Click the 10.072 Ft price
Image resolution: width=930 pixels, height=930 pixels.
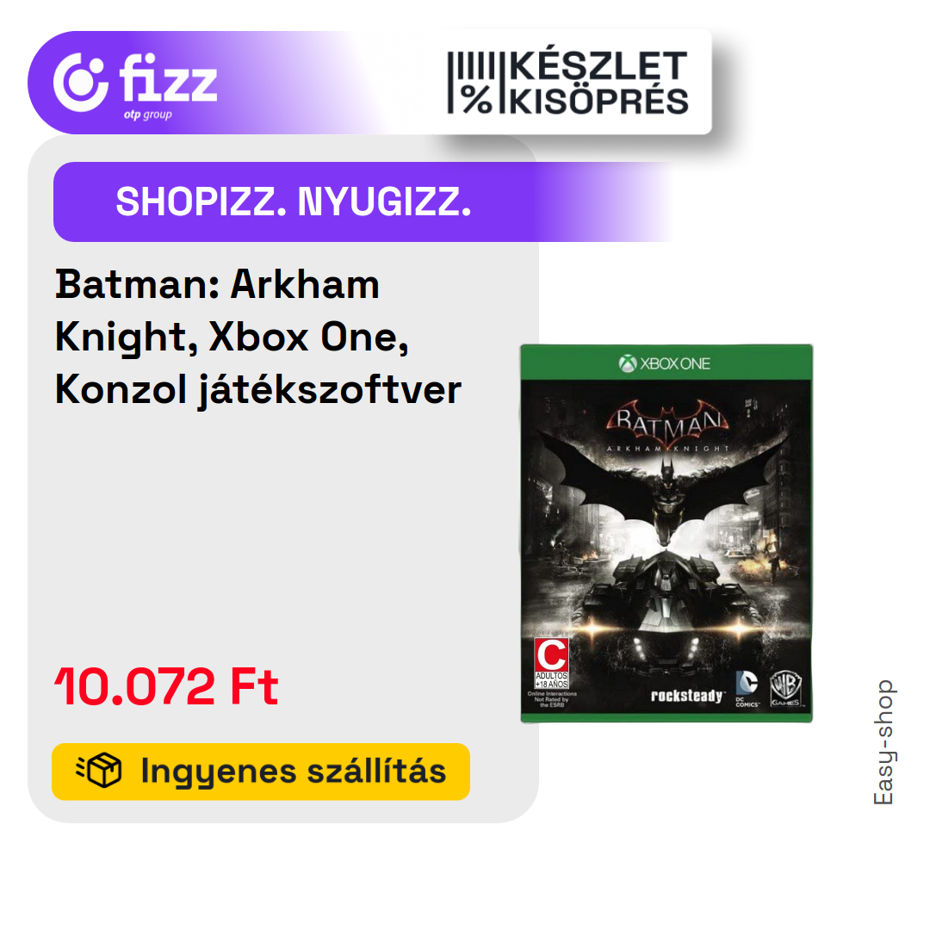pos(167,686)
